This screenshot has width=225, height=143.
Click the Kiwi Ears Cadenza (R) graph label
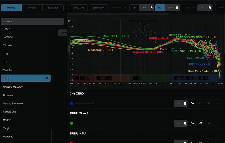coord(203,71)
